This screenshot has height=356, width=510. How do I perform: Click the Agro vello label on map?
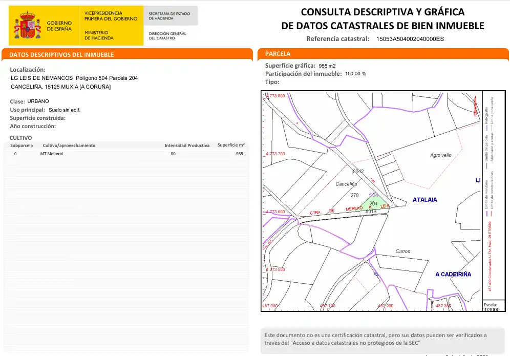(x=441, y=155)
